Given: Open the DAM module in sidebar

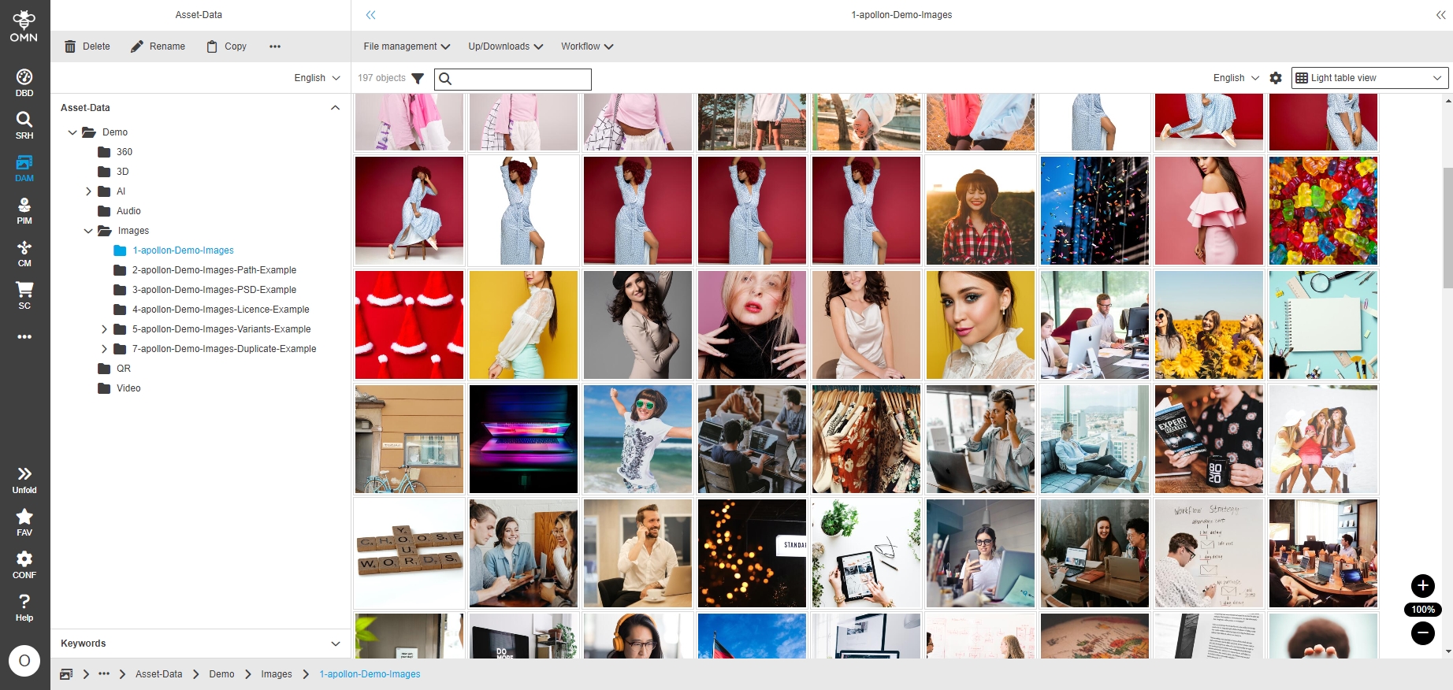Looking at the screenshot, I should (24, 168).
